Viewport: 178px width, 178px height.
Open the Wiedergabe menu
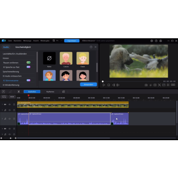45,40
